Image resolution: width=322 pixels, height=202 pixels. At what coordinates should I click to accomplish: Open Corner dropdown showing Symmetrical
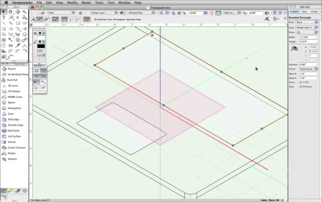click(308, 69)
